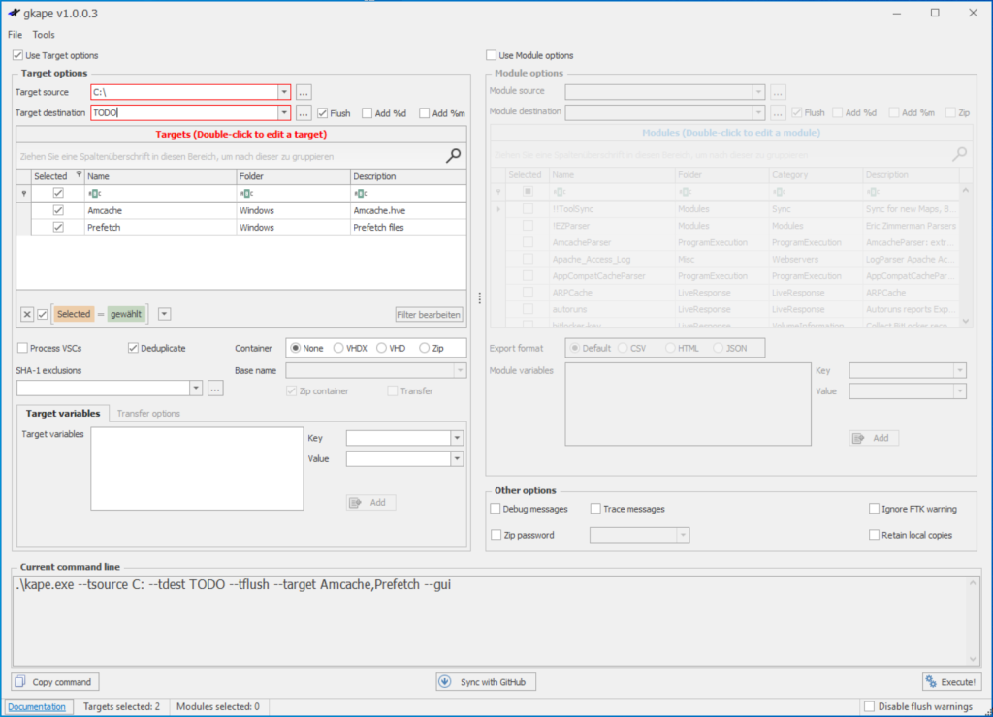Select Zip container radio button
This screenshot has width=993, height=717.
(x=424, y=348)
